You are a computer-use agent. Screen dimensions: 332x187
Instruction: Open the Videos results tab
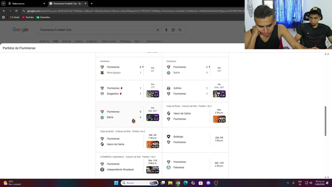(79, 41)
